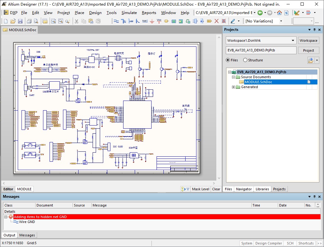The width and height of the screenshot is (324, 247).
Task: Select the Place Bus tool
Action: click(123, 21)
